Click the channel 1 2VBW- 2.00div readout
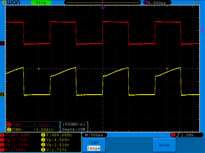This screenshot has width=205, height=153. pos(33,125)
